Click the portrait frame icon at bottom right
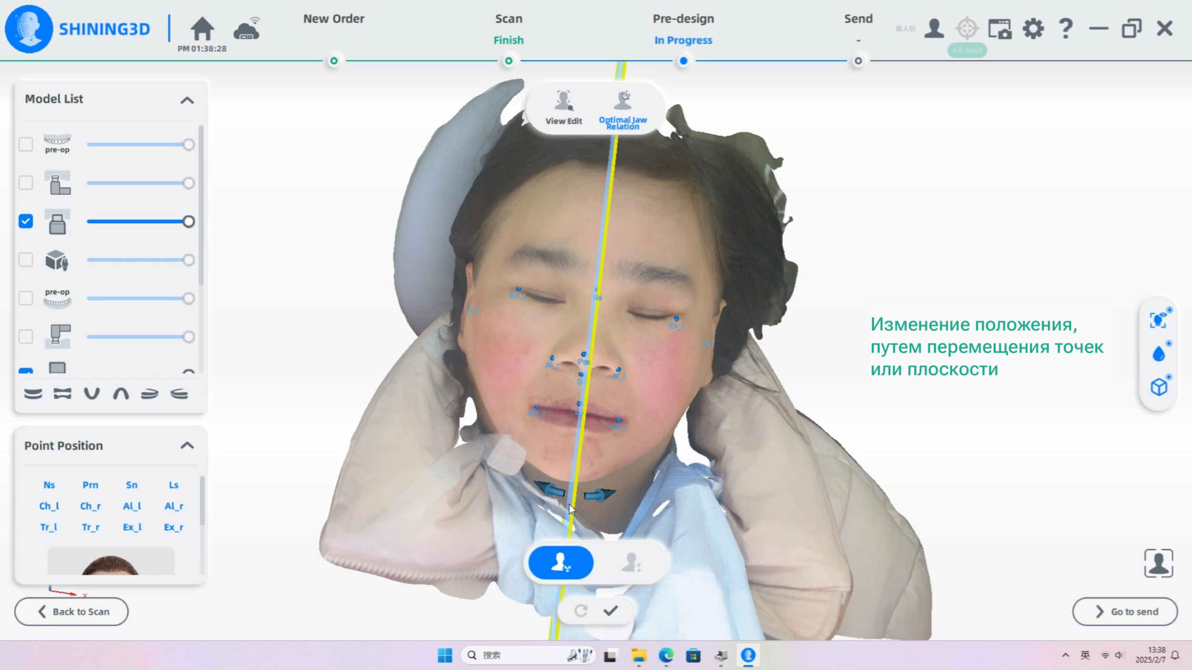 [x=1158, y=563]
